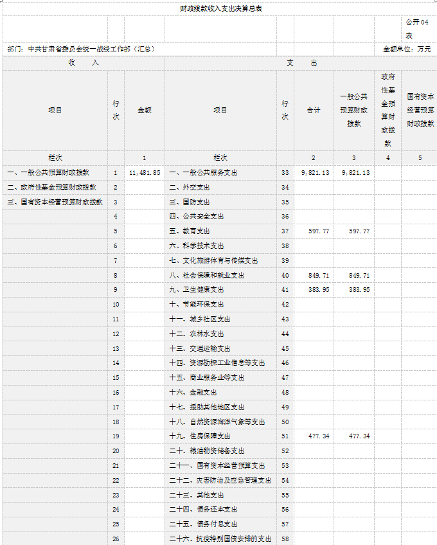Click the 十四、资源勘探工业信息等支出 row label
This screenshot has width=437, height=545.
coord(217,363)
